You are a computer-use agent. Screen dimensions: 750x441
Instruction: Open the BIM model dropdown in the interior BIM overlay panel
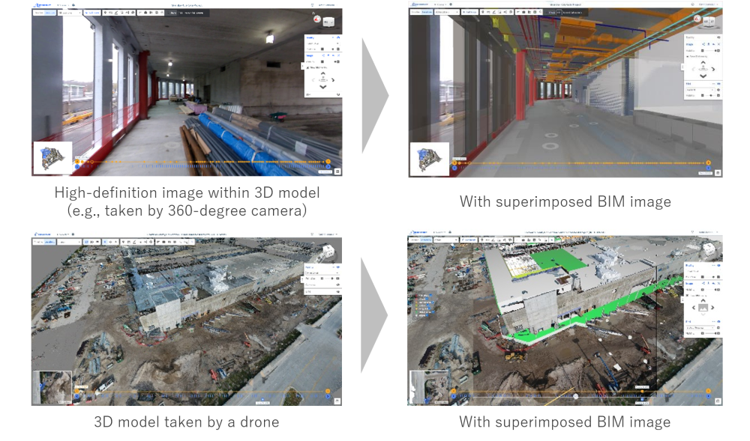(x=700, y=90)
